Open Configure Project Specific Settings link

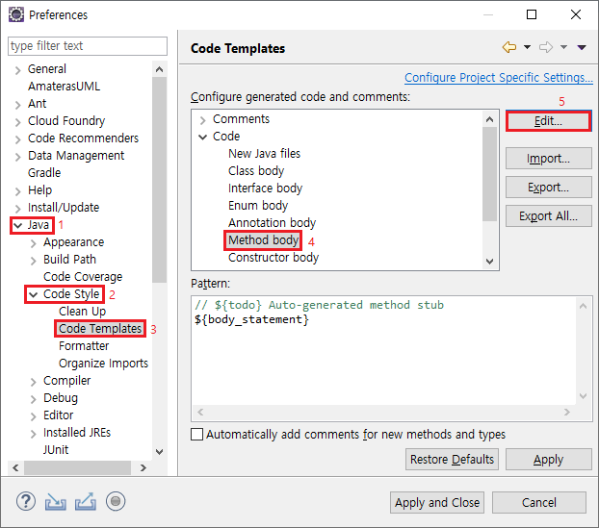[499, 78]
